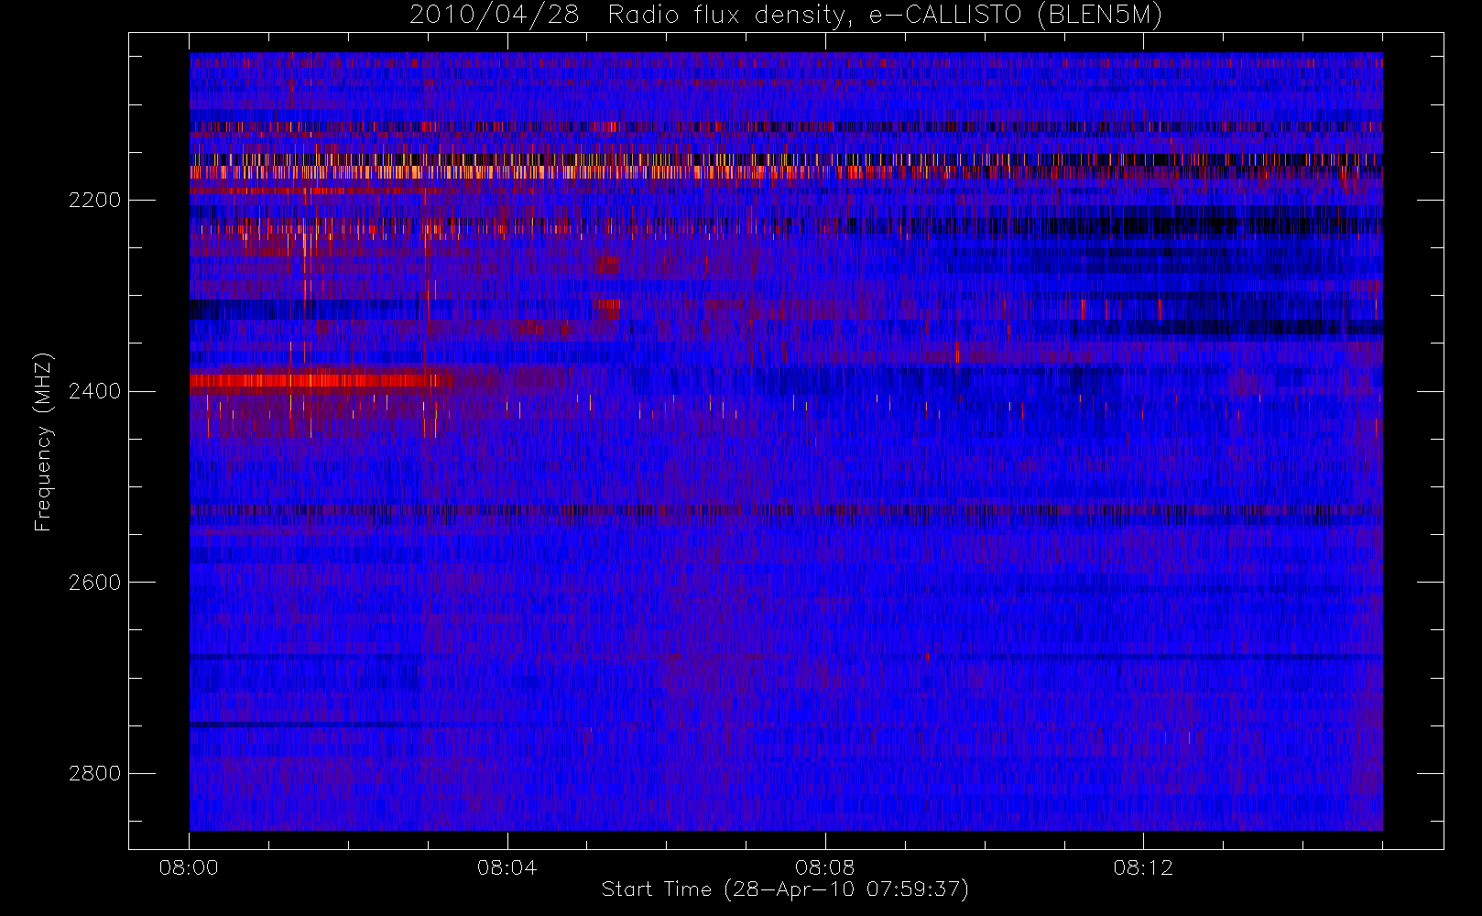The width and height of the screenshot is (1482, 916).
Task: Click the plot title mentioning e-CALLISTO (BLEN5M)
Action: click(786, 16)
